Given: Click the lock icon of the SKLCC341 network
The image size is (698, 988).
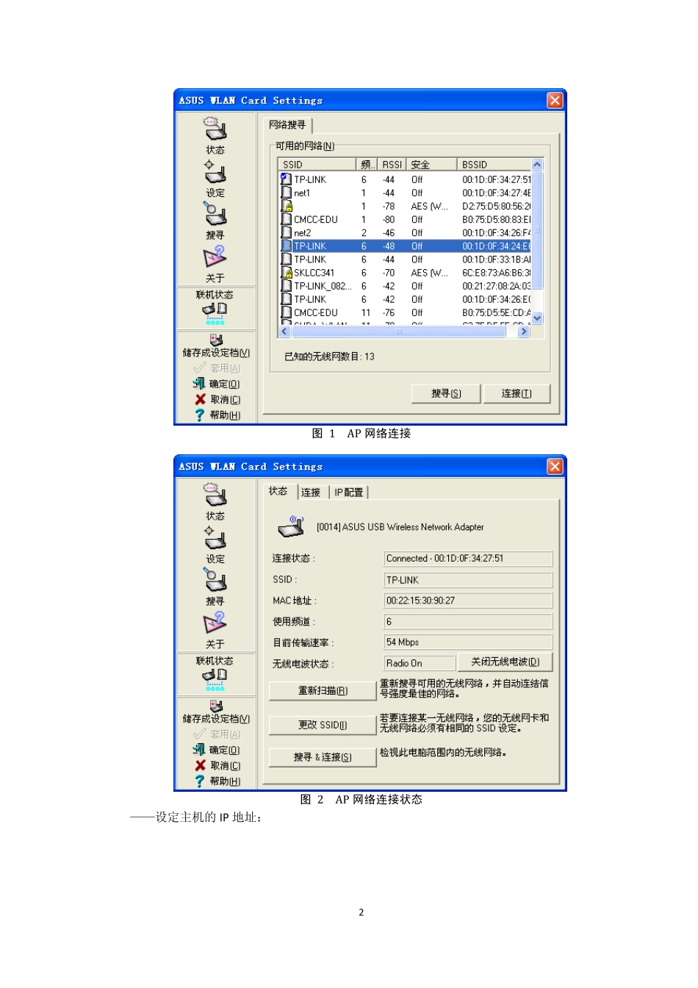Looking at the screenshot, I should [x=287, y=273].
